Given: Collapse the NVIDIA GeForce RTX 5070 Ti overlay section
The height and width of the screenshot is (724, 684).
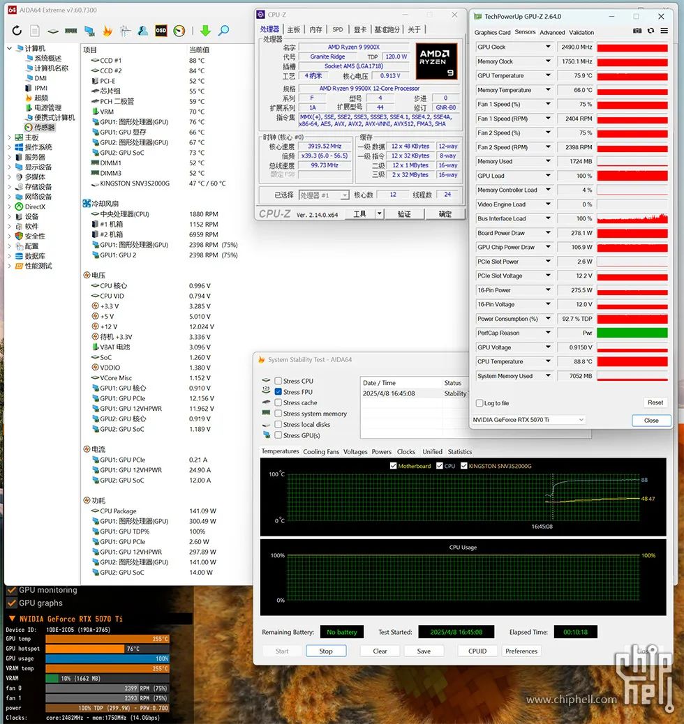Looking at the screenshot, I should point(12,619).
